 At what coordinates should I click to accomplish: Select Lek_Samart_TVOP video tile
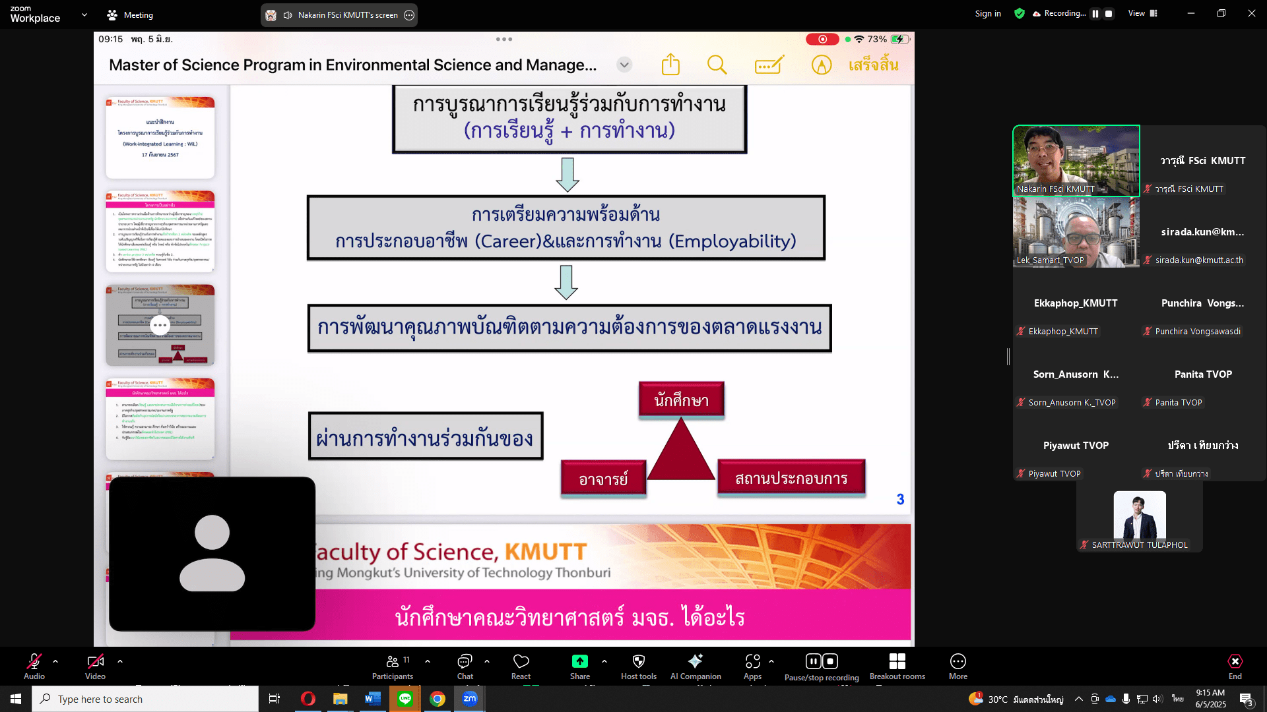pyautogui.click(x=1076, y=232)
